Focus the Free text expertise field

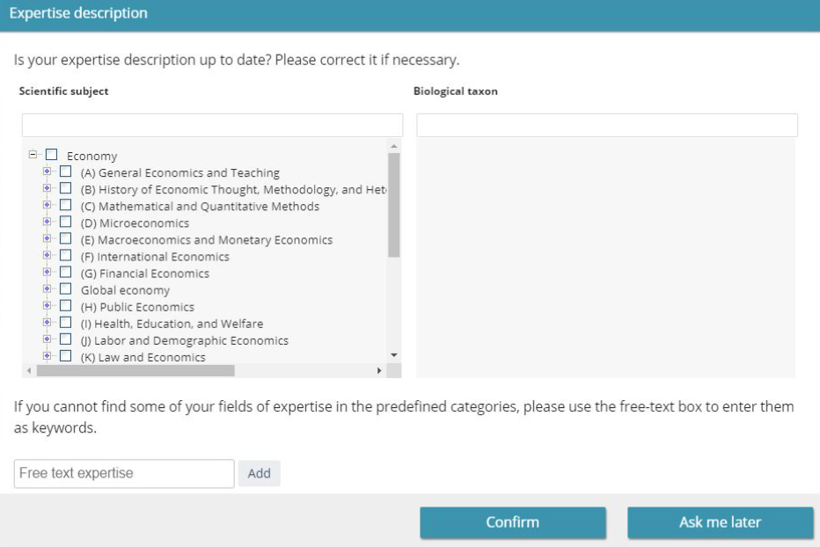point(124,473)
